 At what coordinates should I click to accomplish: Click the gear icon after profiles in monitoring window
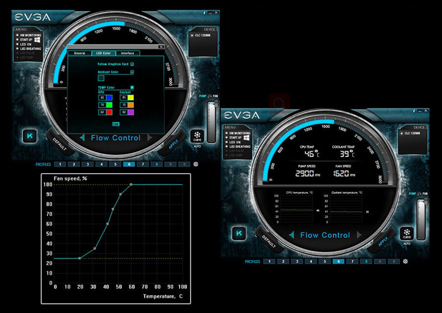tap(405, 261)
